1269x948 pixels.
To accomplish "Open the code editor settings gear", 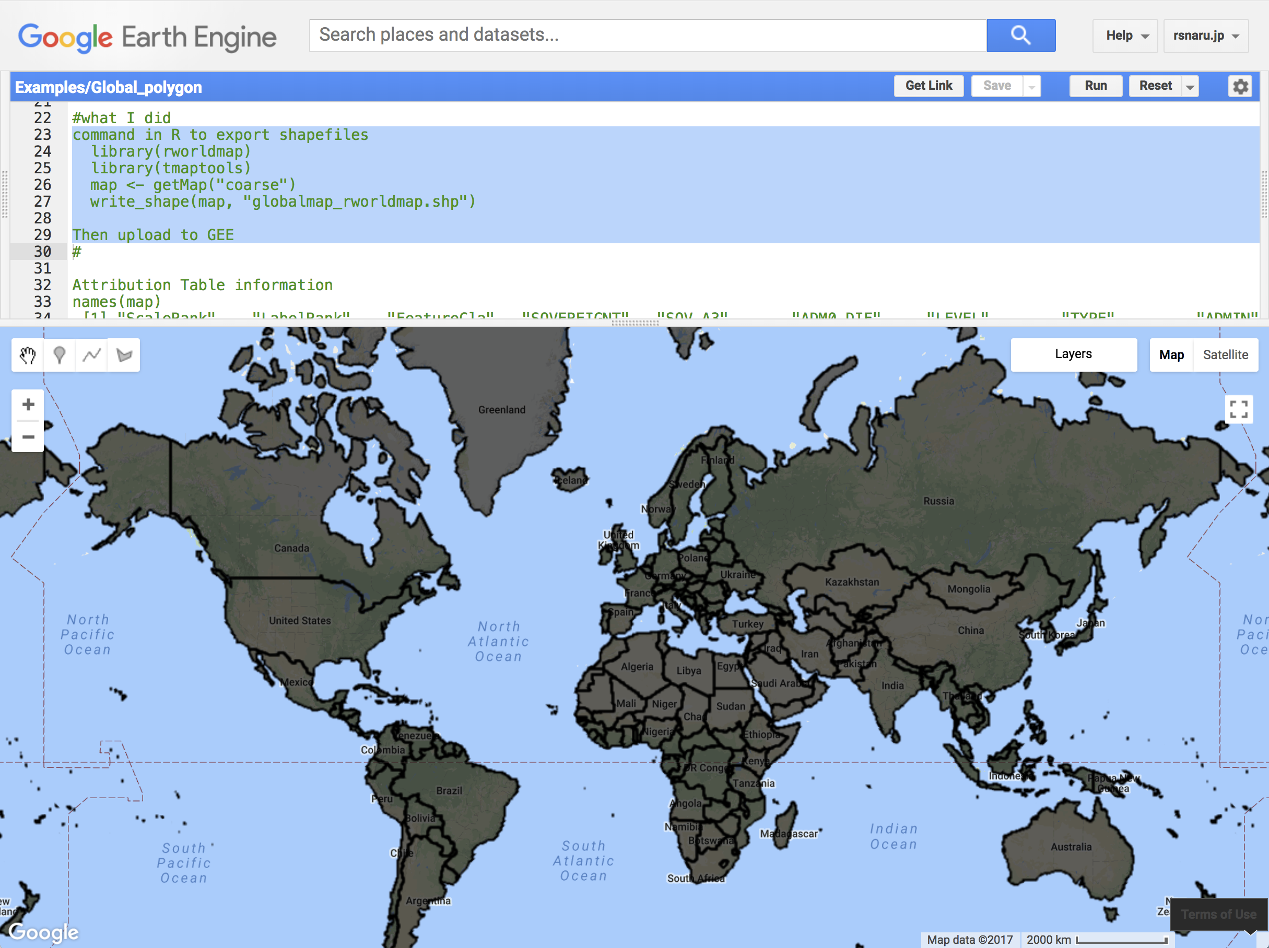I will (x=1240, y=86).
